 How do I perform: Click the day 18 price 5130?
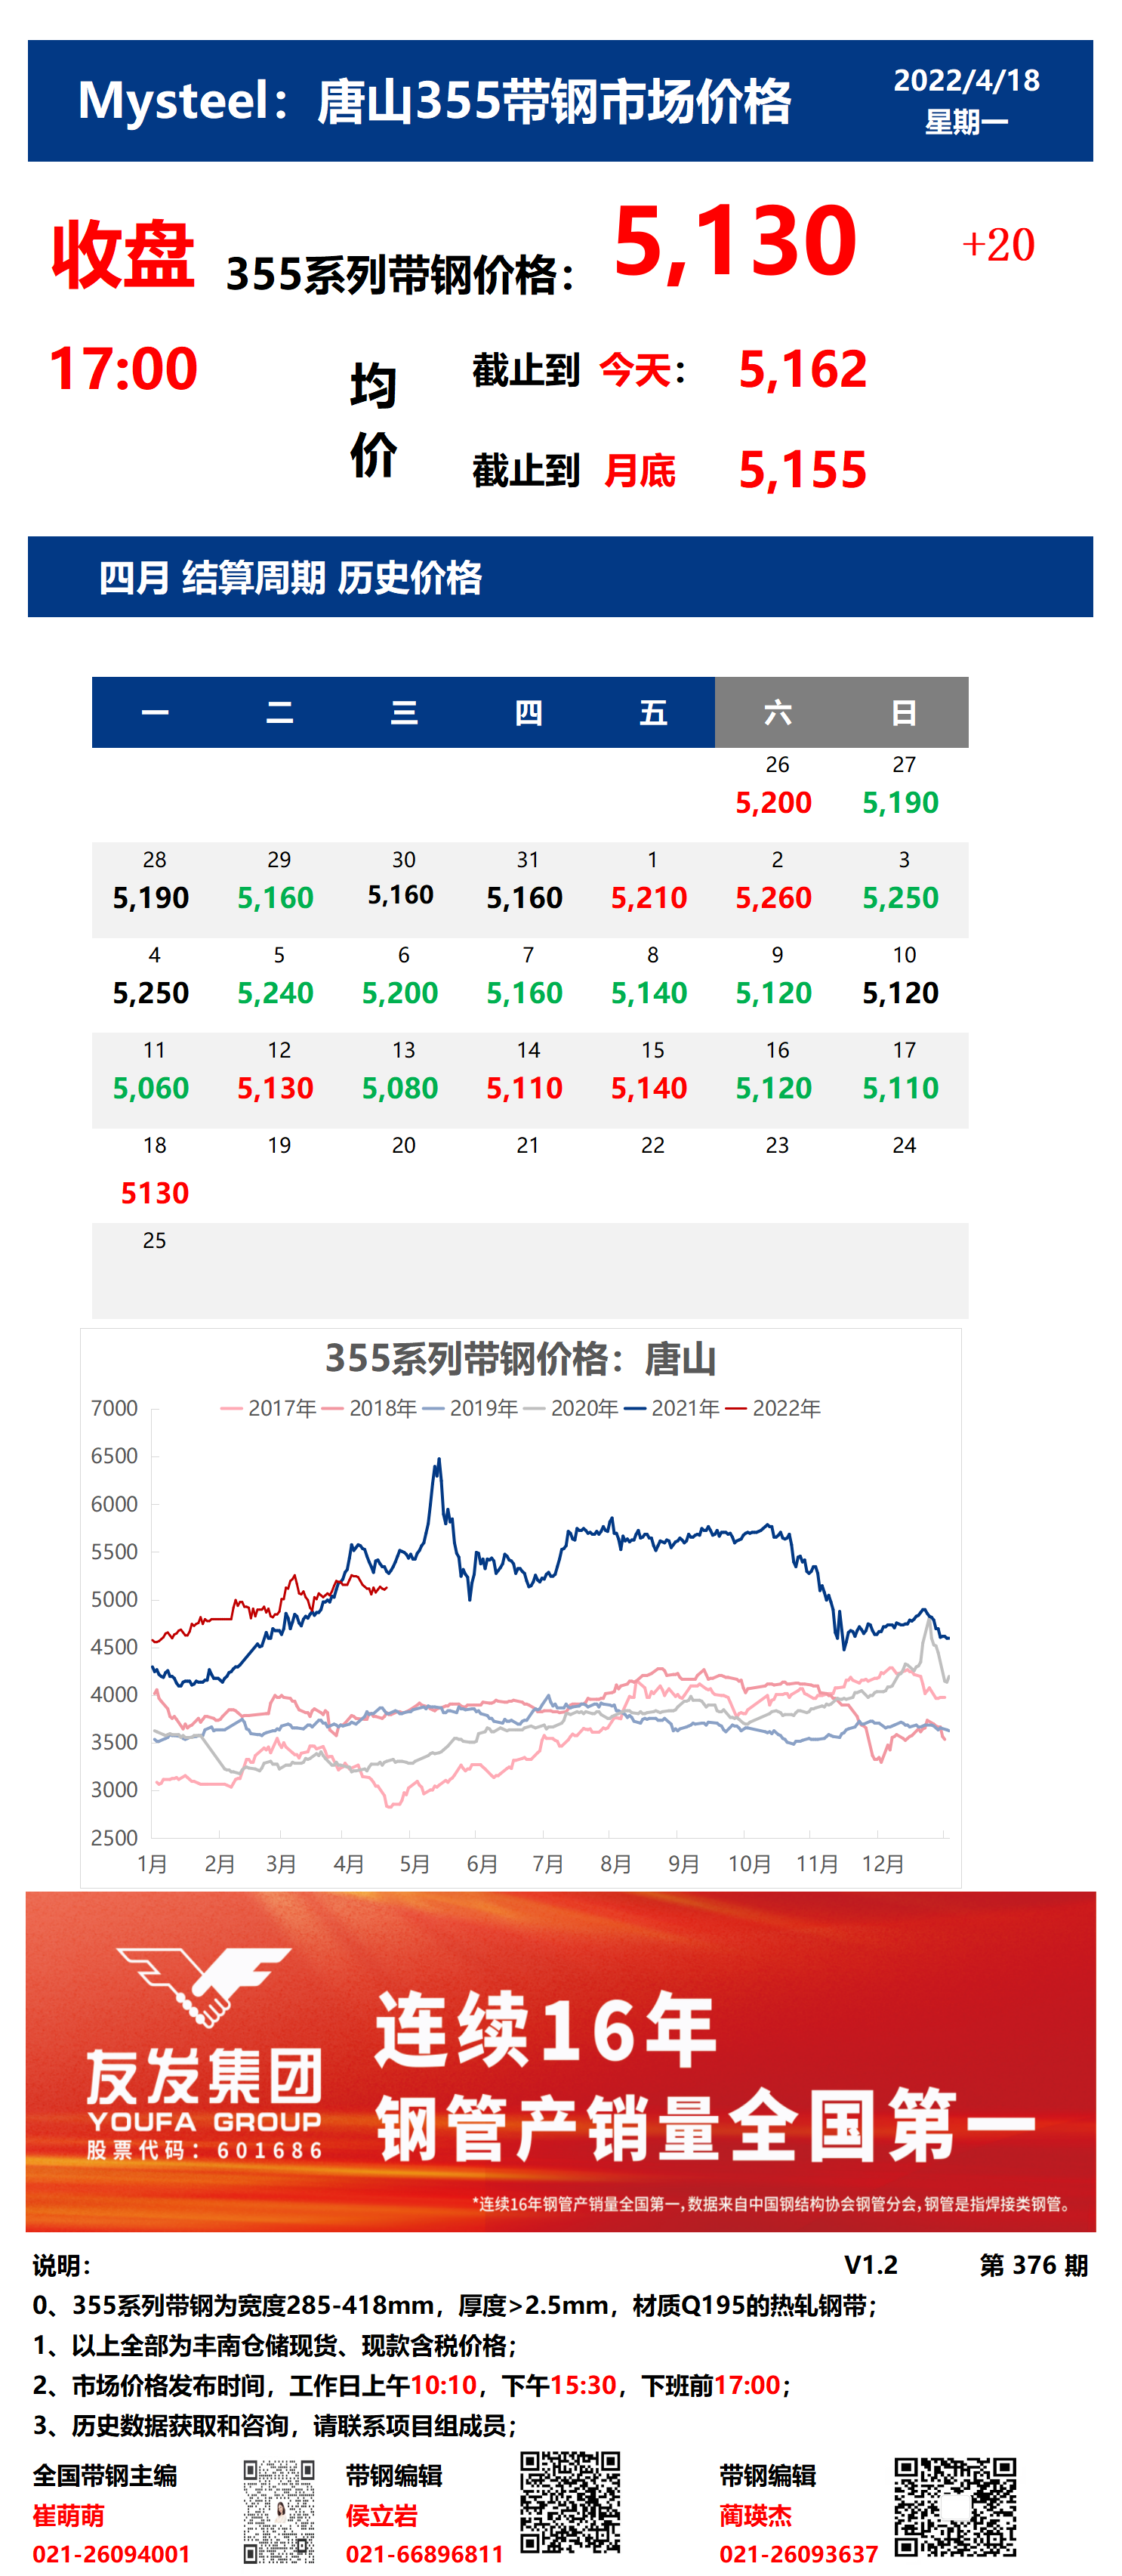(x=155, y=1192)
